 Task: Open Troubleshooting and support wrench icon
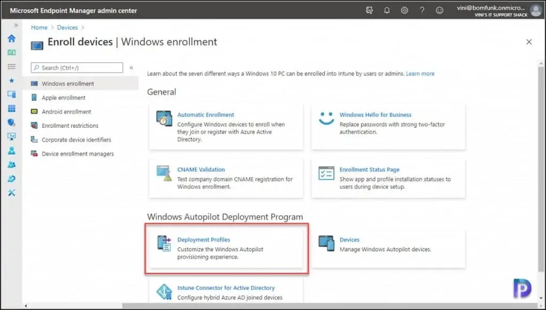click(12, 192)
